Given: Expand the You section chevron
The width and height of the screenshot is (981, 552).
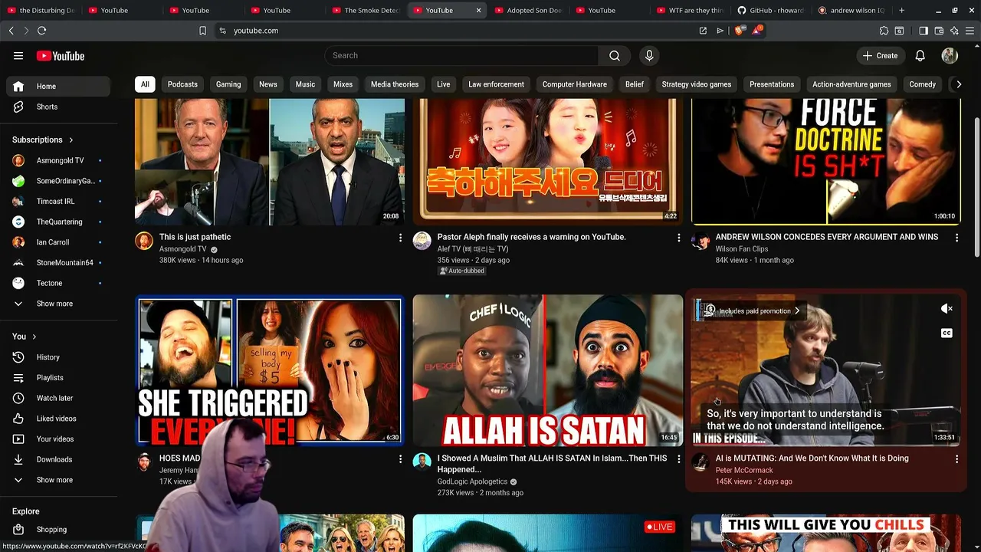Looking at the screenshot, I should coord(34,337).
